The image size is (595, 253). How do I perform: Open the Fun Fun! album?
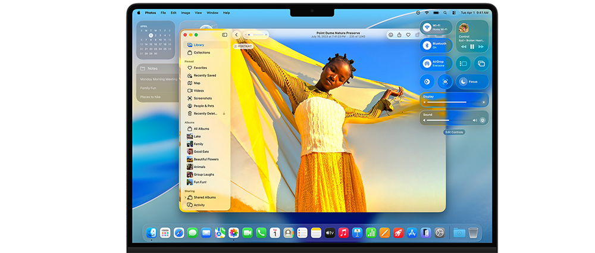206,182
